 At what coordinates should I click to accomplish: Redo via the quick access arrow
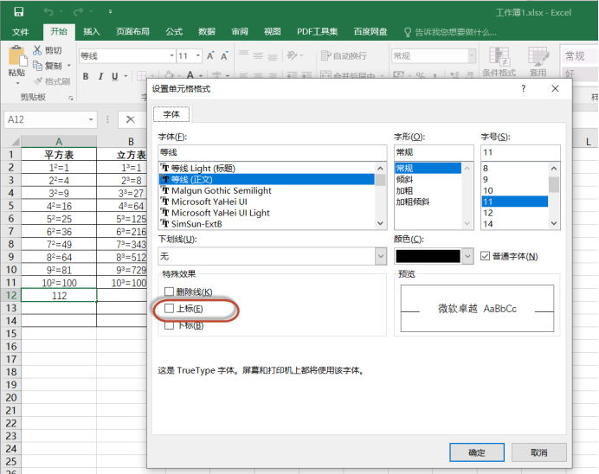[x=78, y=12]
